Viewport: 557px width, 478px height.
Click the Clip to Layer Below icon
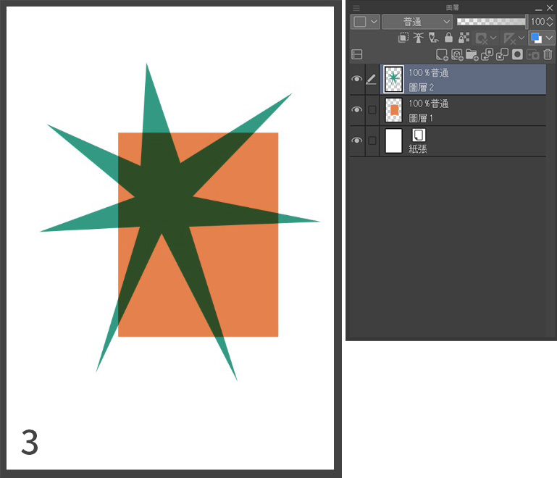coord(403,38)
